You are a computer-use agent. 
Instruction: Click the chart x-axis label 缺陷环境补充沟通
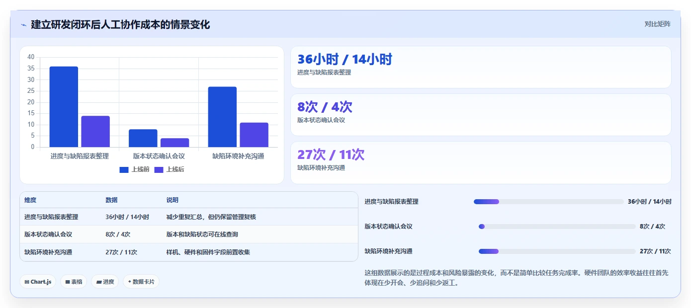coord(238,156)
